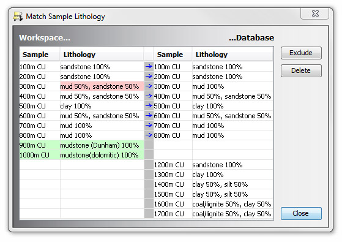Viewport: 342px width, 242px height.
Task: Select the green mudstone (Dunham) 100% row
Action: click(82, 145)
